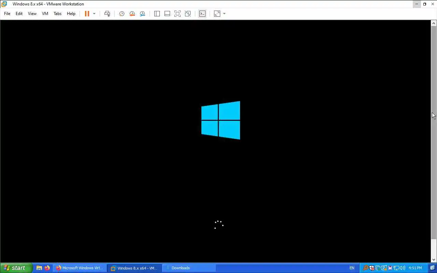Click the 4:51 PM clock
The image size is (437, 273).
415,268
